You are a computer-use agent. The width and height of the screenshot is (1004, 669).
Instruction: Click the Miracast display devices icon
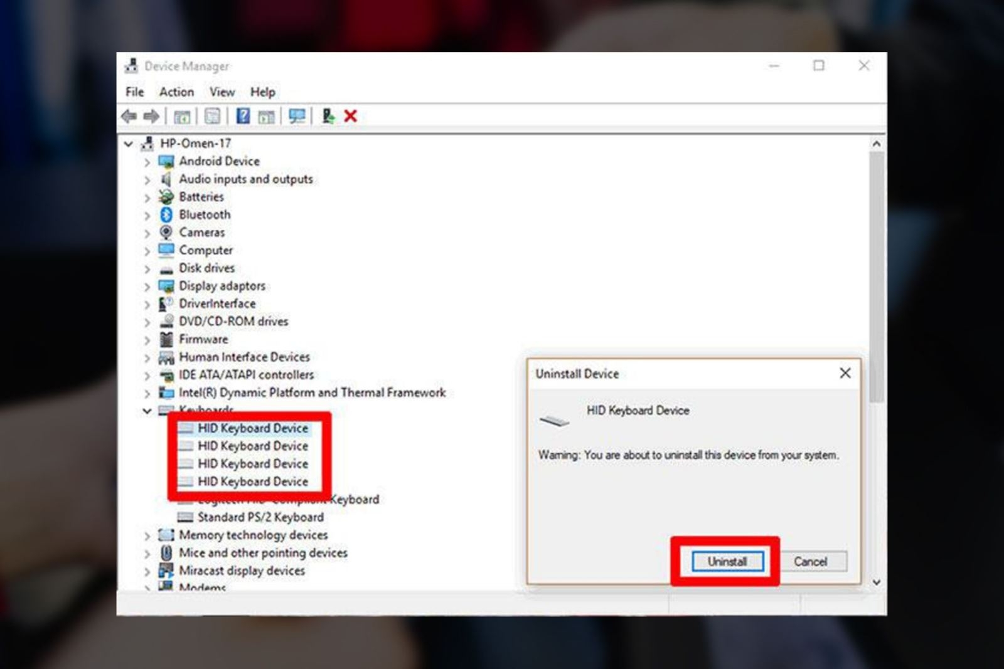pos(166,571)
